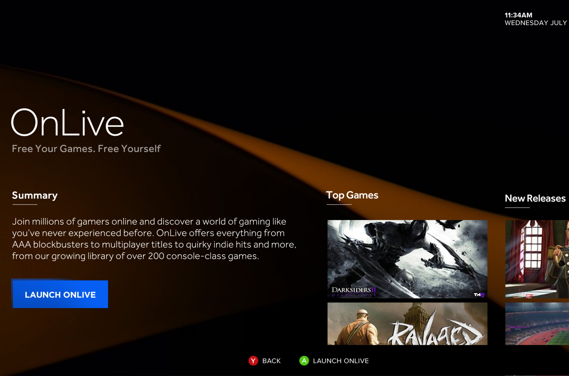This screenshot has width=569, height=376.
Task: Click the blue LAUNCH ONLIVE button
Action: pos(60,294)
